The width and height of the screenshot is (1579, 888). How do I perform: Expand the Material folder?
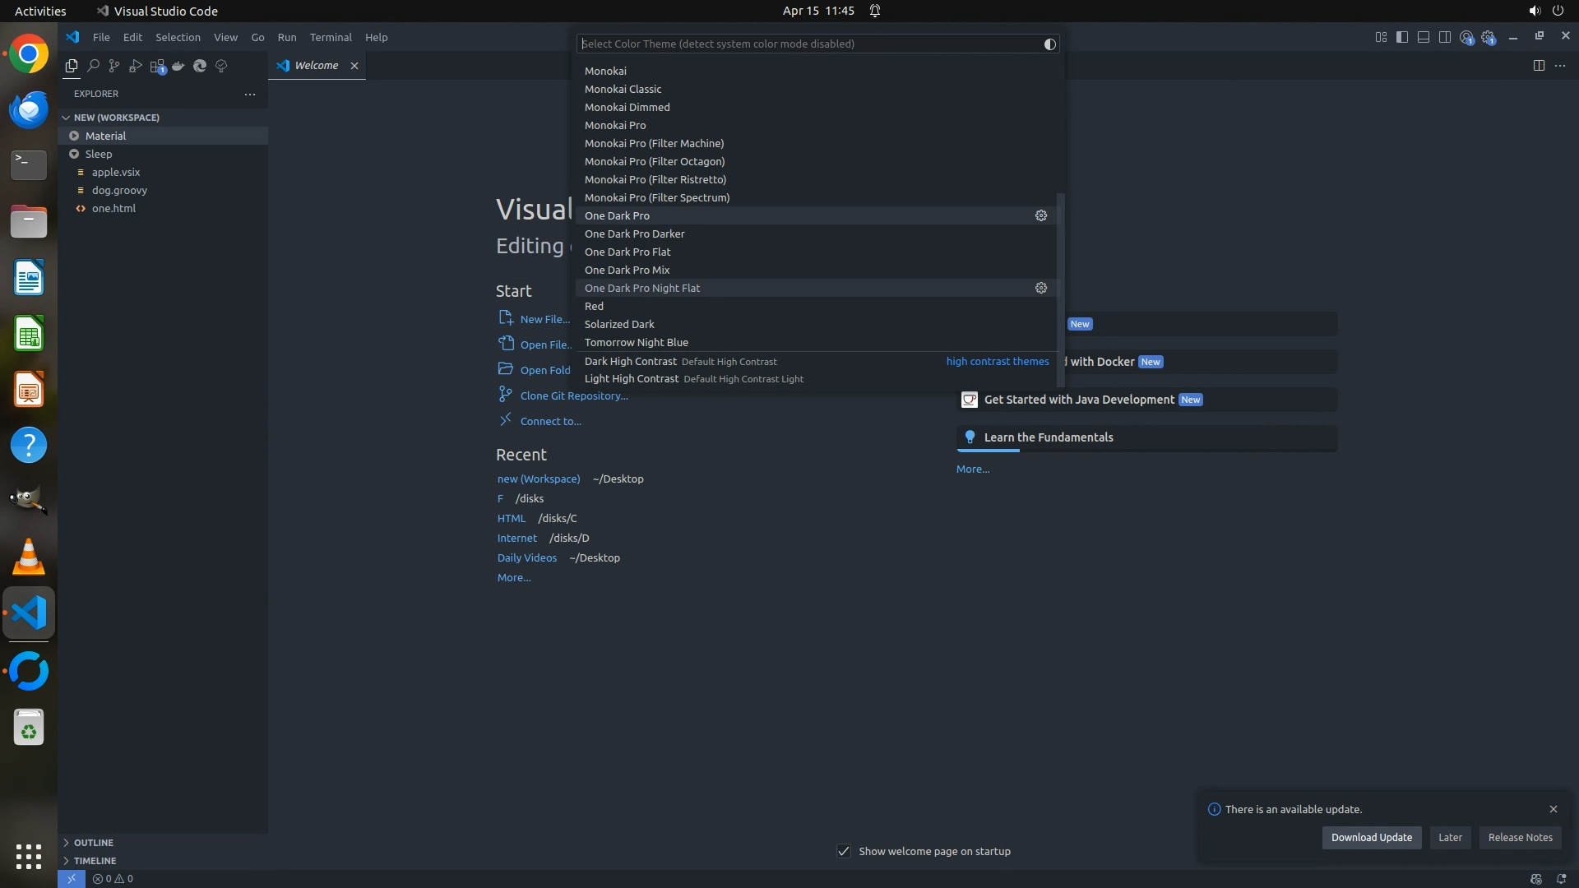click(x=105, y=136)
